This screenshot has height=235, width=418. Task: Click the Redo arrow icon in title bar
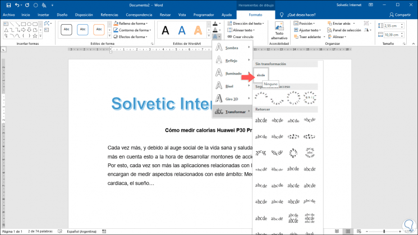click(27, 5)
